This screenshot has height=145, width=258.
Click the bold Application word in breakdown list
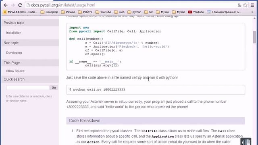click(x=162, y=137)
